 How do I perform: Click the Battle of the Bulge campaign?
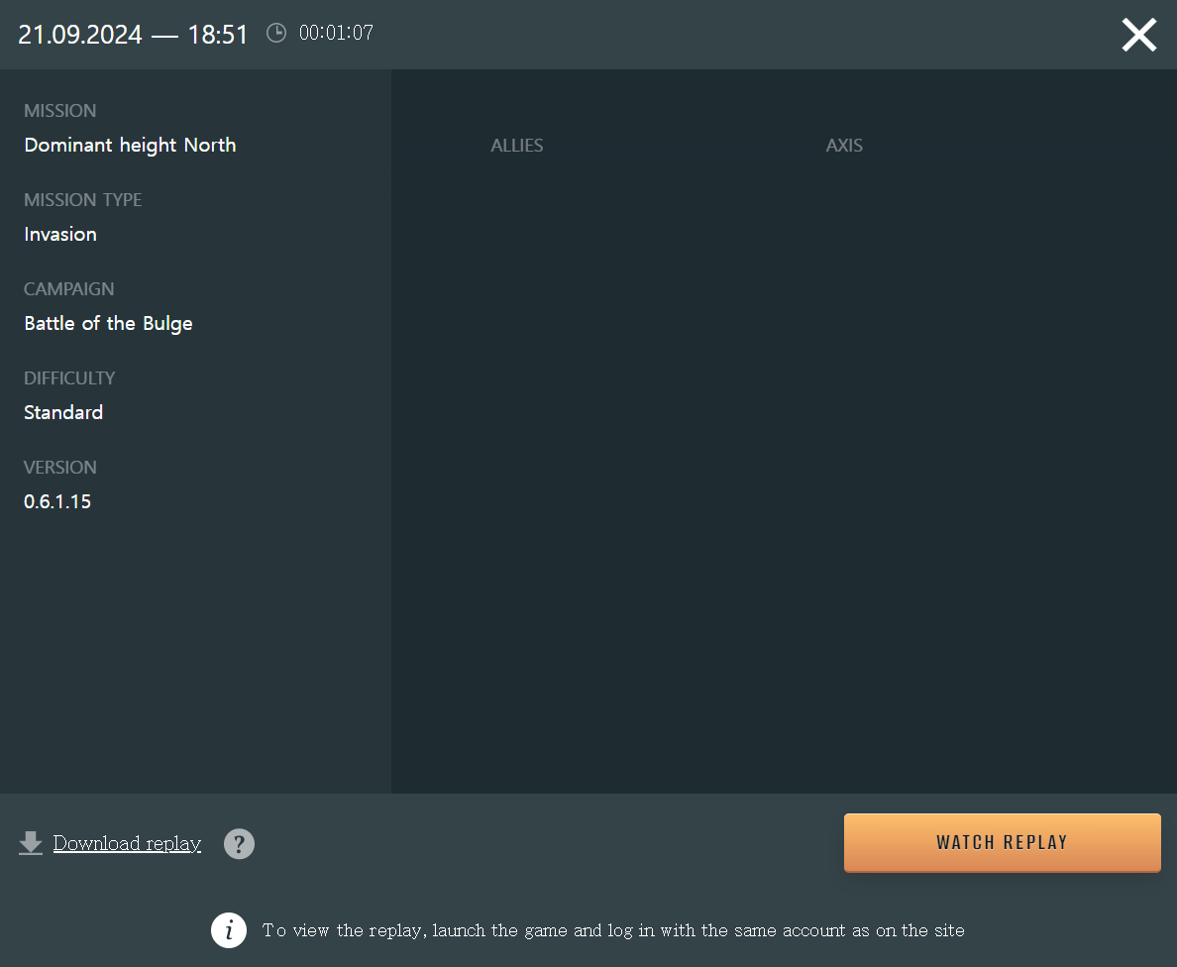[108, 324]
